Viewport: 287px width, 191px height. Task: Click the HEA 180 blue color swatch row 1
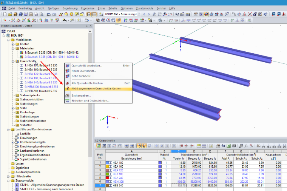point(107,163)
